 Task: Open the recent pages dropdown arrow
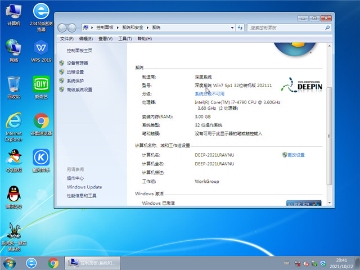[79, 28]
